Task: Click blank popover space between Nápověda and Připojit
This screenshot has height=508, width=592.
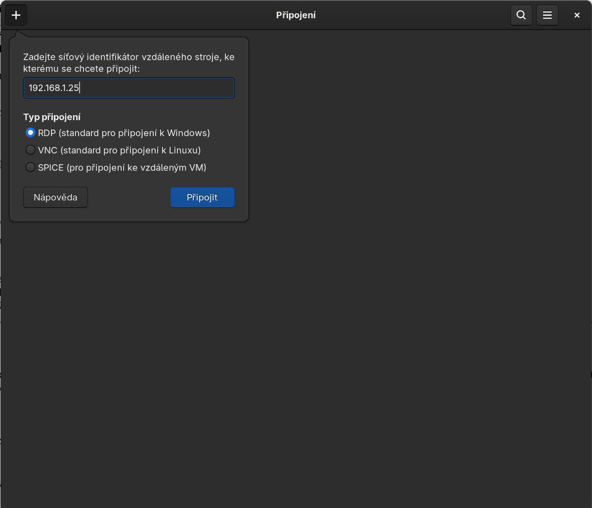Action: click(128, 197)
